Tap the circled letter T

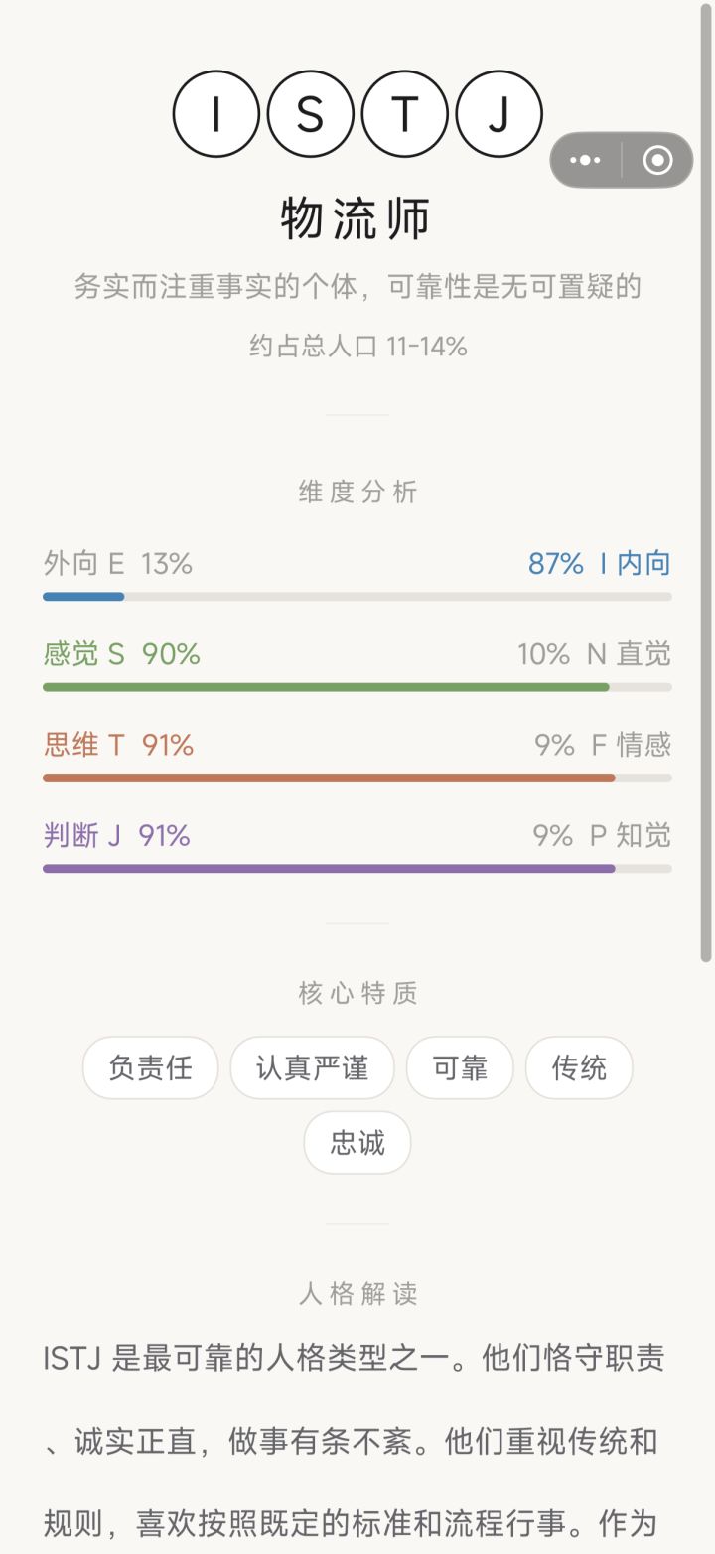405,114
